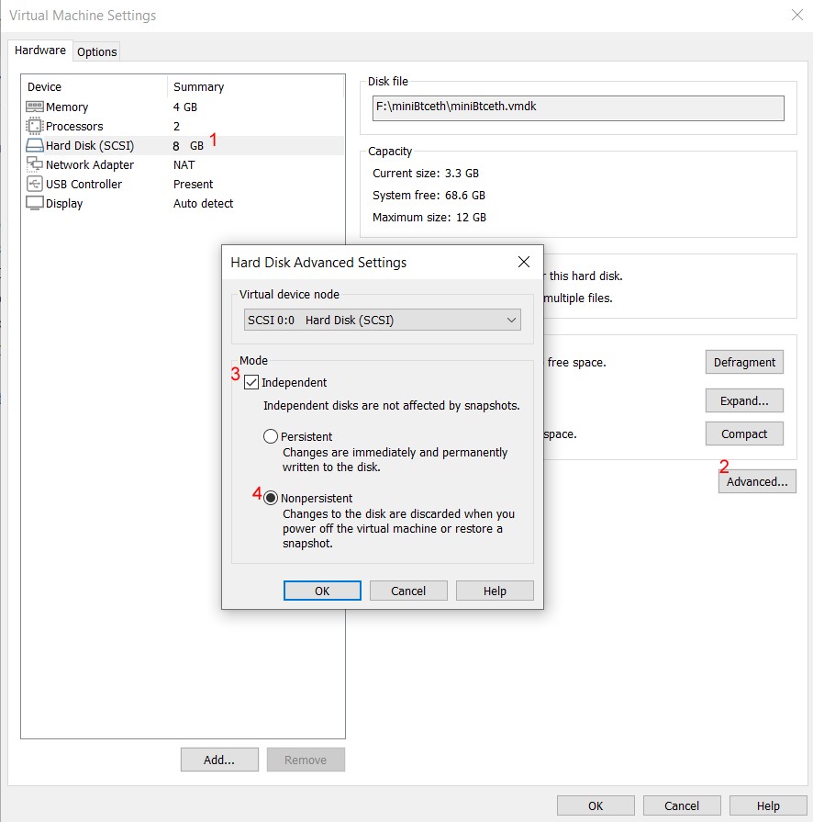Select the USB Controller icon
The image size is (813, 822).
[35, 185]
